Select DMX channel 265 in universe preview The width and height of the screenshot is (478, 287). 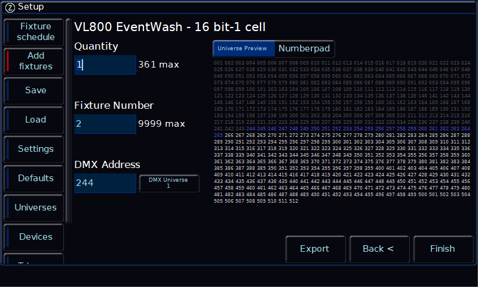point(218,135)
